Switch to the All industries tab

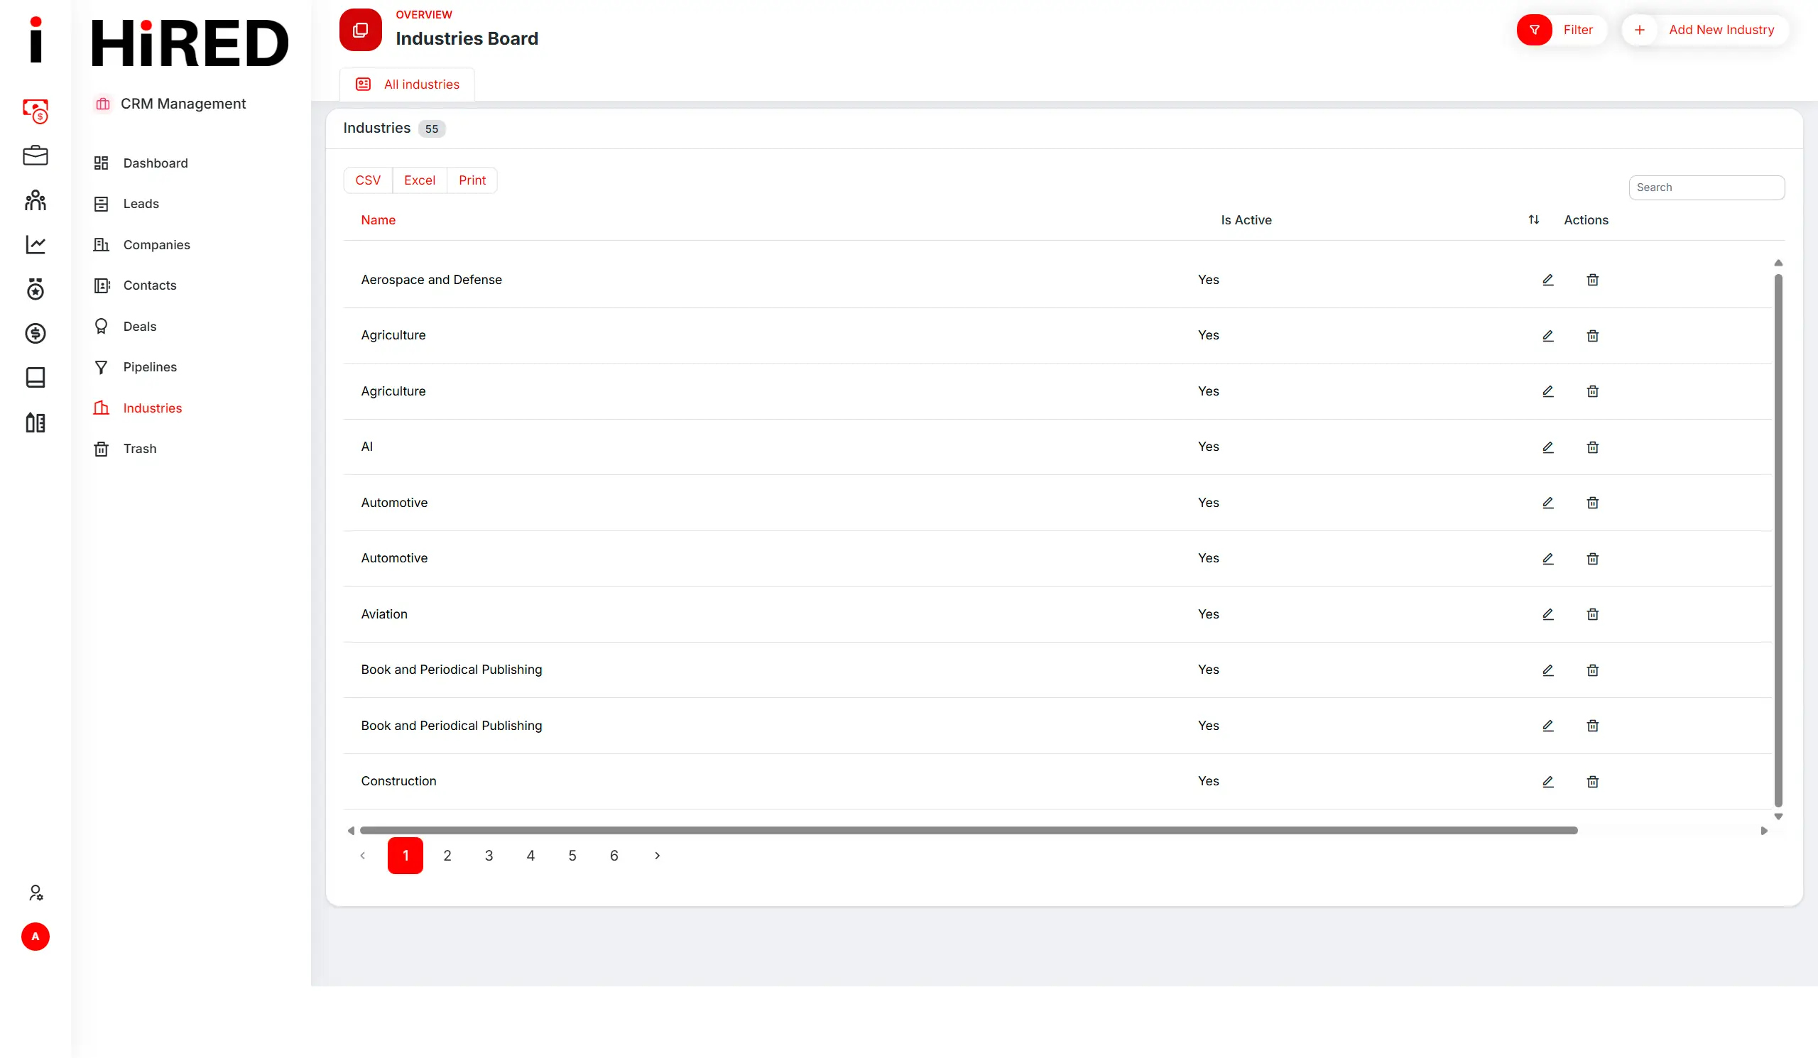click(x=408, y=84)
